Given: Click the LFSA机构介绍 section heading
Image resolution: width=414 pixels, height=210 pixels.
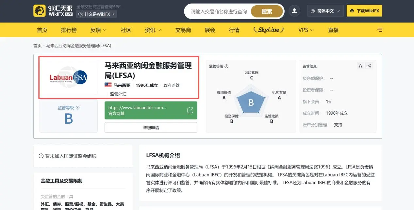Looking at the screenshot, I should point(163,155).
